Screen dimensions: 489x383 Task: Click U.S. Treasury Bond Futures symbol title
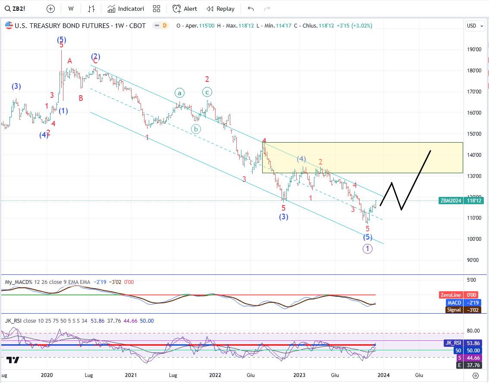[80, 26]
